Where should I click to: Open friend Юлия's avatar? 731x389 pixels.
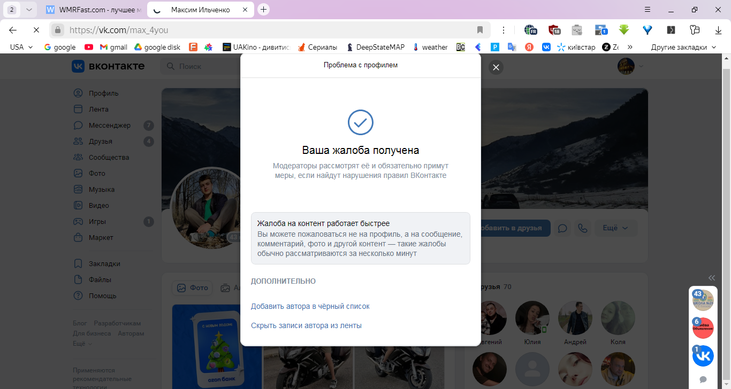532,318
